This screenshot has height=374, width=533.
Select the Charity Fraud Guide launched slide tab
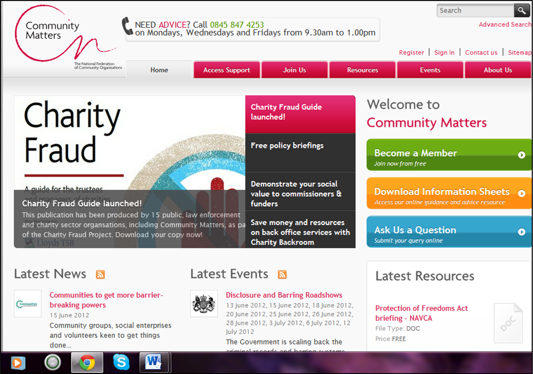pyautogui.click(x=300, y=114)
